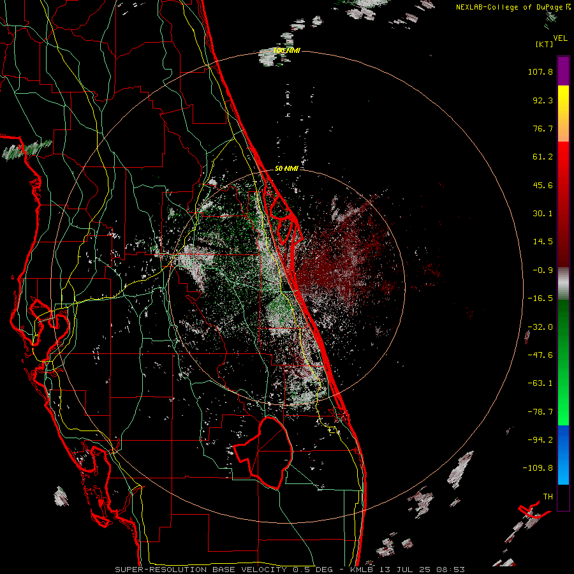This screenshot has height=574, width=574.
Task: Click the -32.0 velocity scale value
Action: tap(540, 327)
